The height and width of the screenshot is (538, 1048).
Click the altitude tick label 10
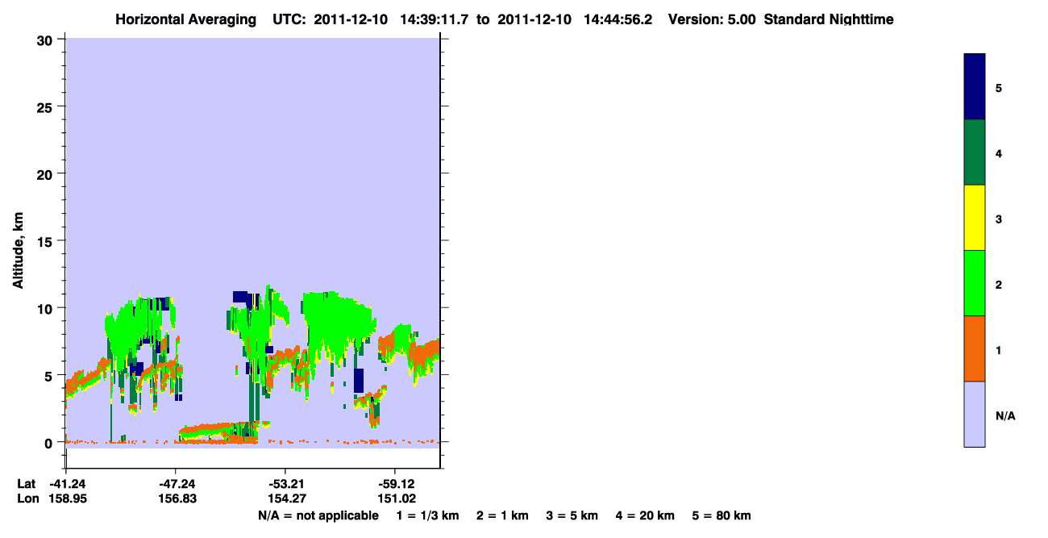click(46, 308)
